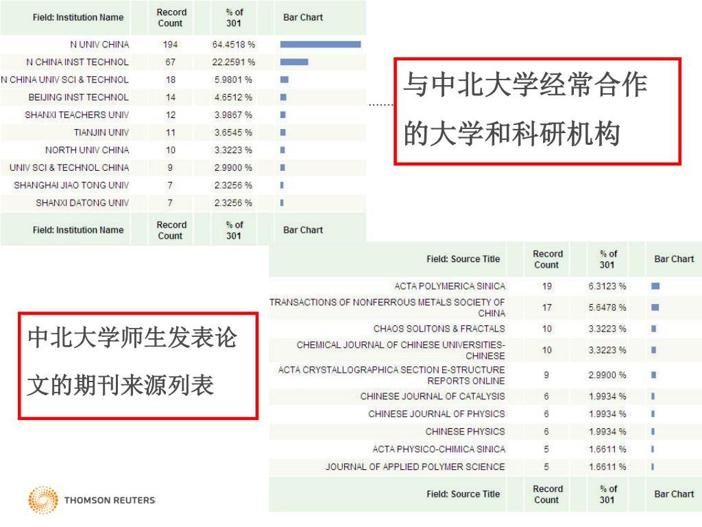The width and height of the screenshot is (702, 527).
Task: Click bottom Field: Institution Name footer header
Action: click(x=78, y=230)
